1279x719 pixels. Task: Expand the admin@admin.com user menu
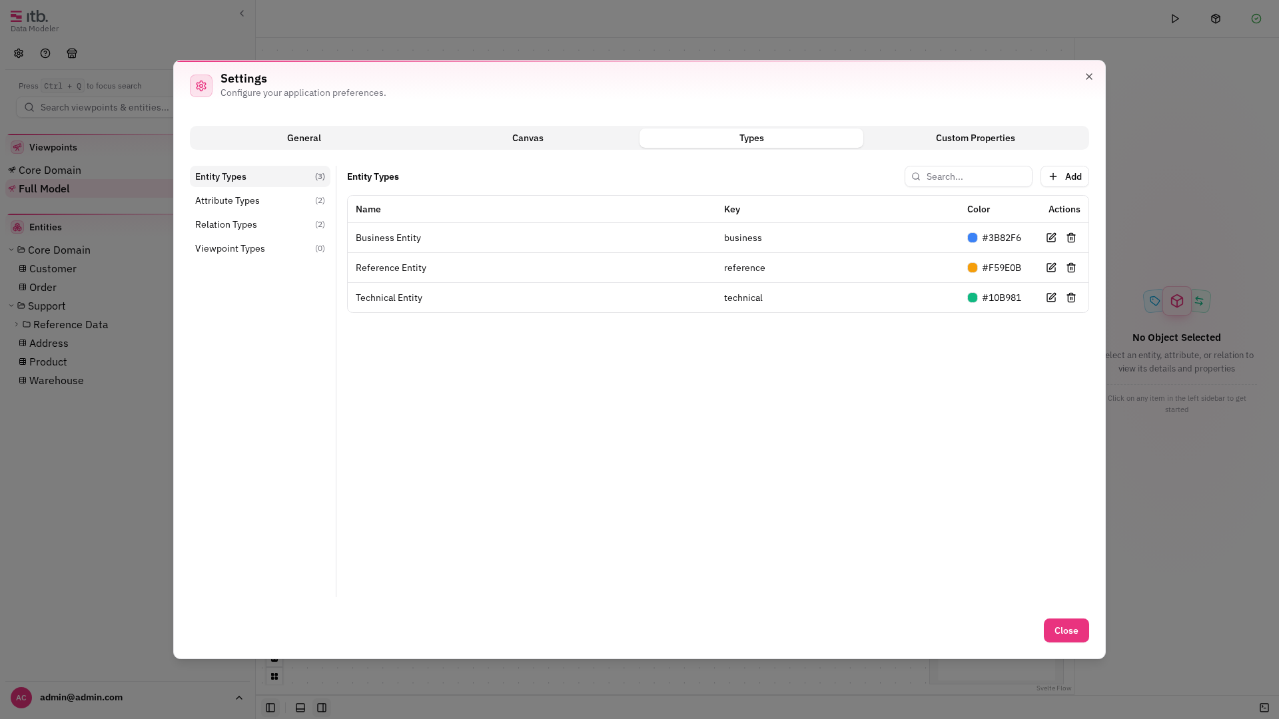[x=127, y=698]
